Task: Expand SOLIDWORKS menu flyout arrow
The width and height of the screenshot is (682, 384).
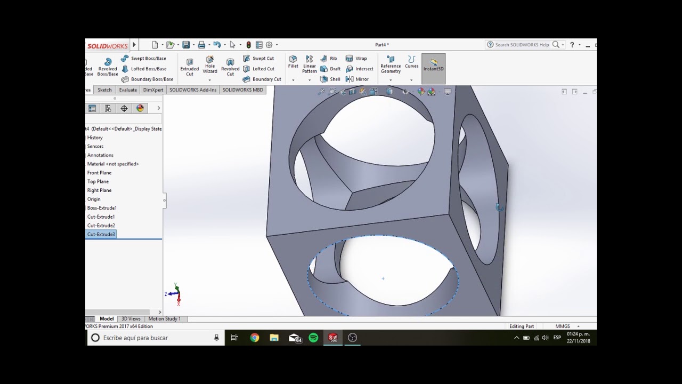Action: [x=134, y=45]
